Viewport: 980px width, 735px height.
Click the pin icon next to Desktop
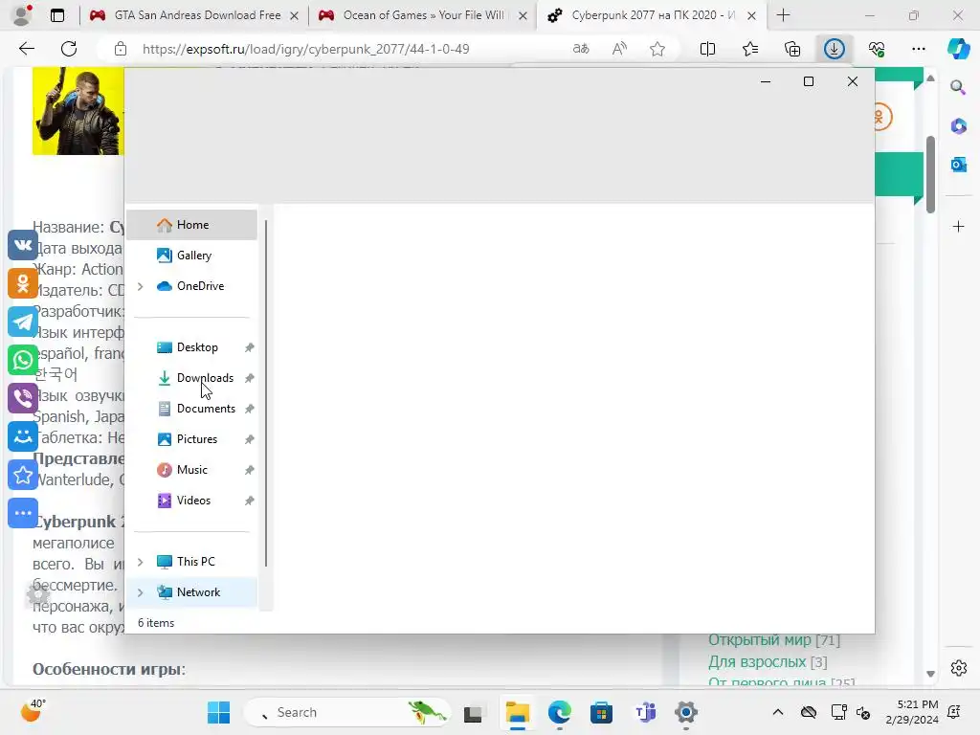[249, 347]
